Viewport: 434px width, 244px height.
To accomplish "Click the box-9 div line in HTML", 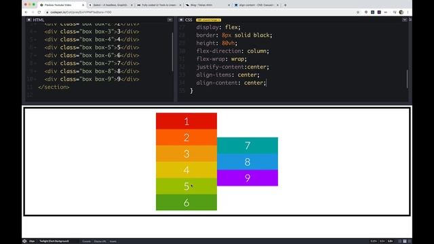I will click(92, 79).
